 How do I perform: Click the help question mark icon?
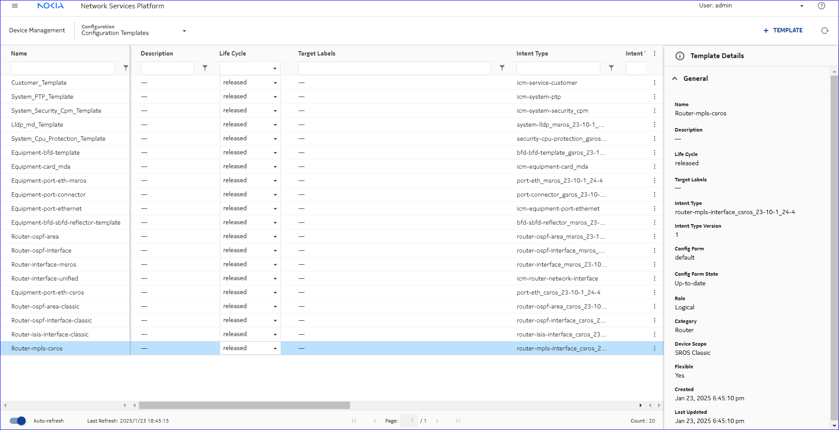[x=821, y=6]
